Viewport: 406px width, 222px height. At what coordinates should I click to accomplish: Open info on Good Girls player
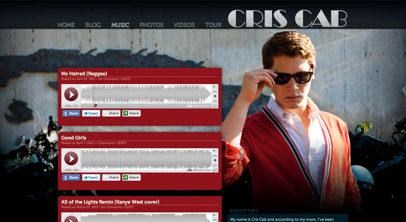[215, 156]
